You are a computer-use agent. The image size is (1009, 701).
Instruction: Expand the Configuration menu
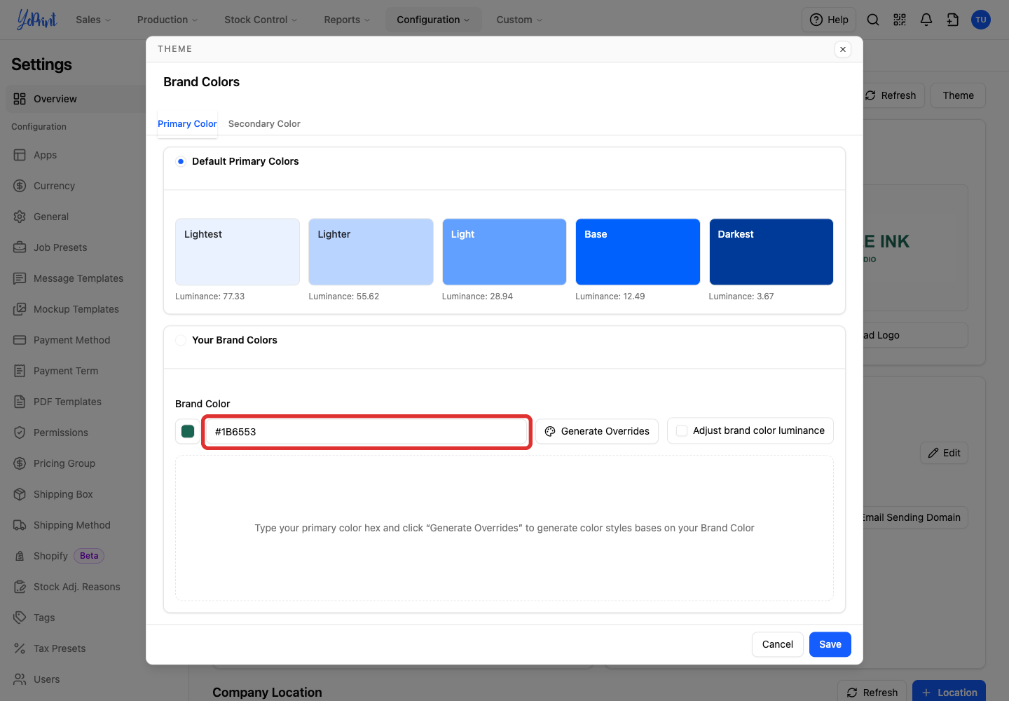(x=433, y=20)
